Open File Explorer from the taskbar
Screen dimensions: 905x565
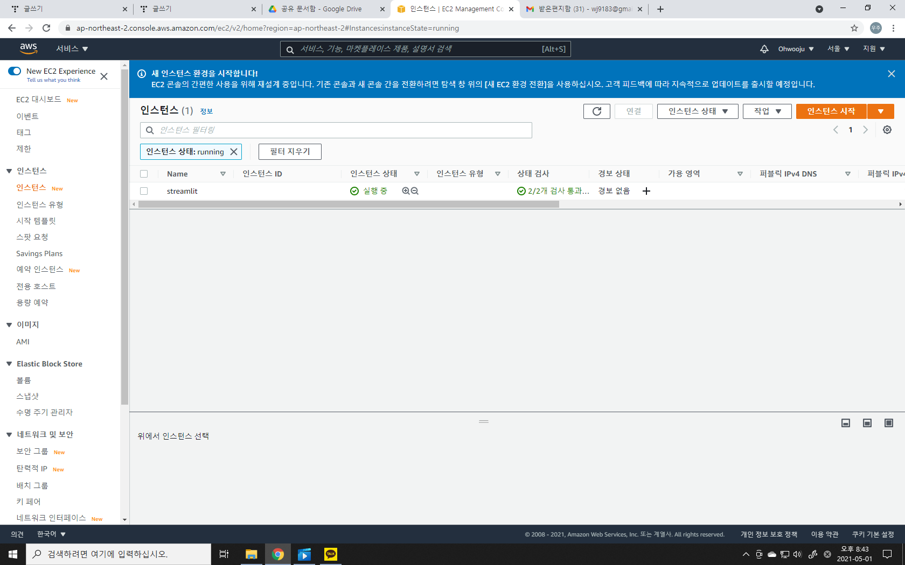[252, 554]
